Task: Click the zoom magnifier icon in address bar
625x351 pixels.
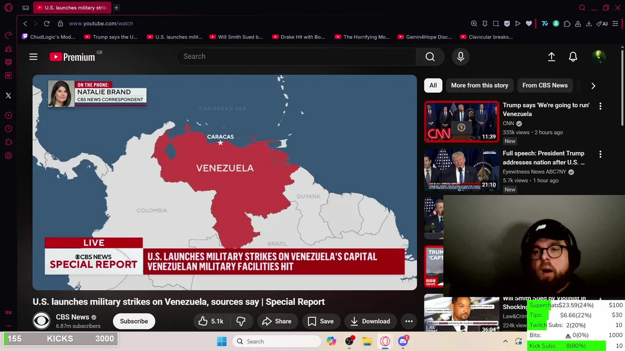Action: coord(474,23)
